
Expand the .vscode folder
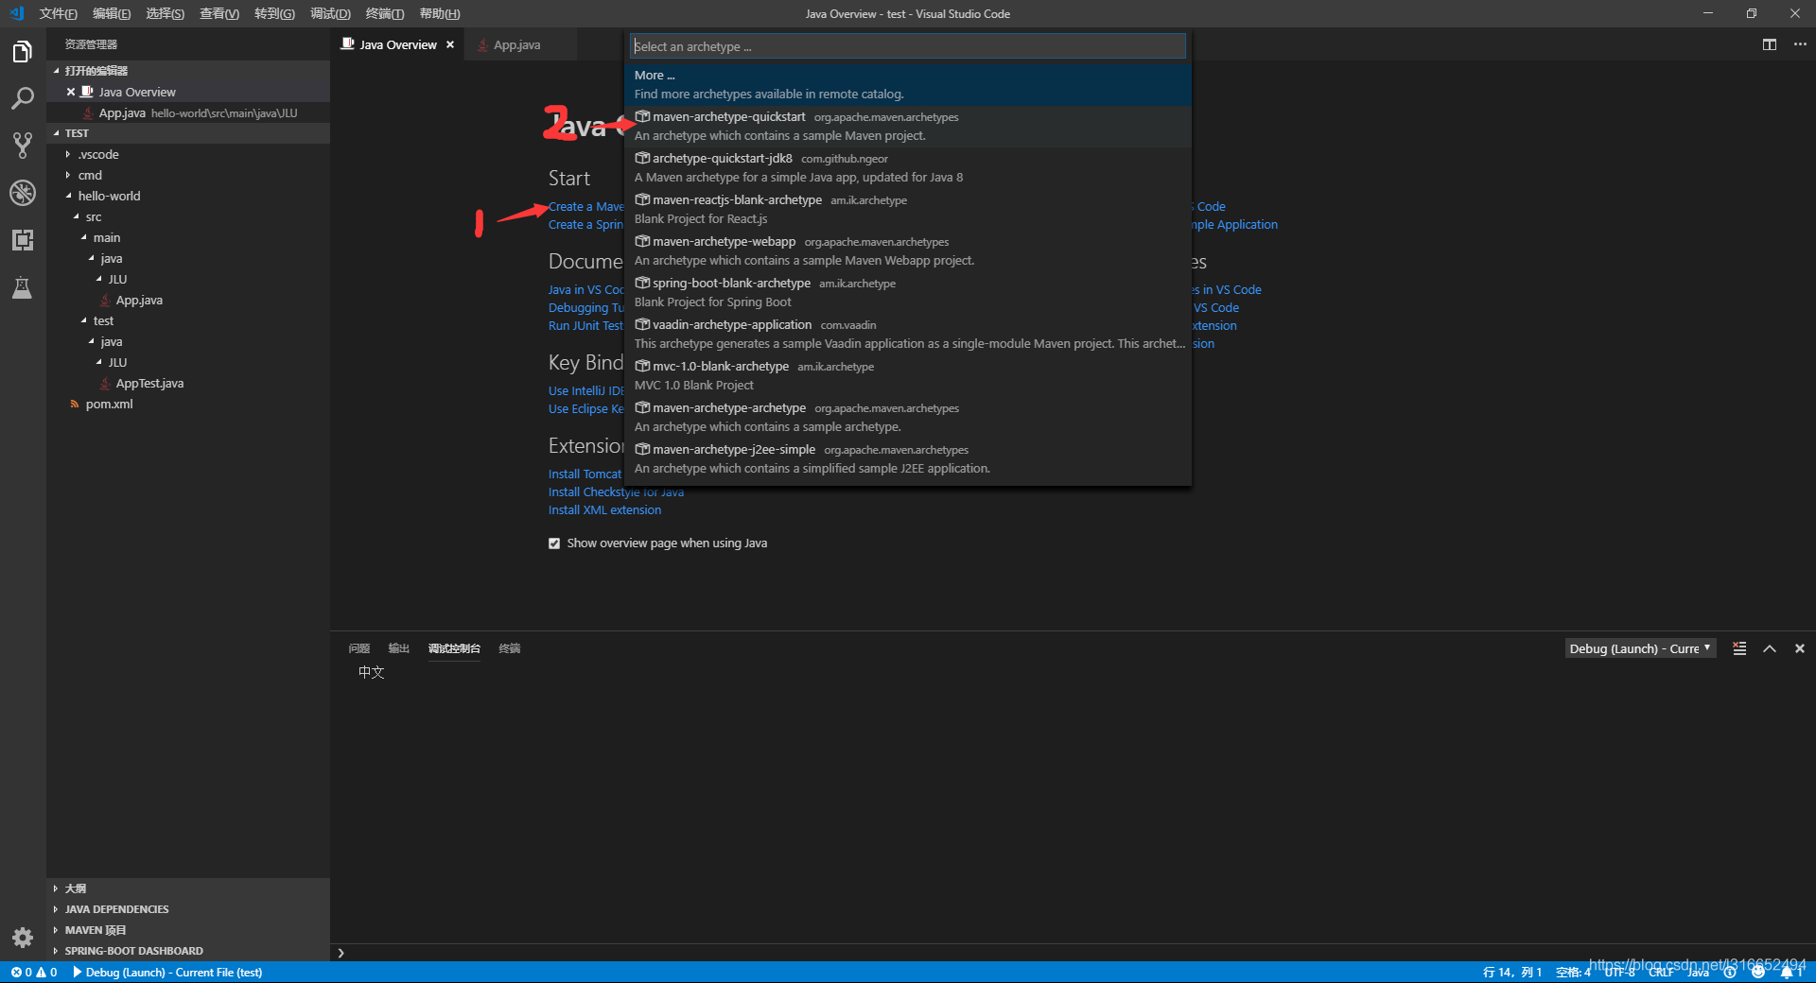(98, 154)
